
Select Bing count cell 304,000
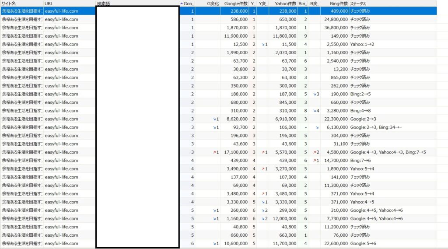[x=339, y=136]
